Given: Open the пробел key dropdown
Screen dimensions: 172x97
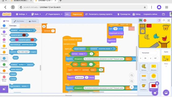Looking at the screenshot, I should (25, 65).
